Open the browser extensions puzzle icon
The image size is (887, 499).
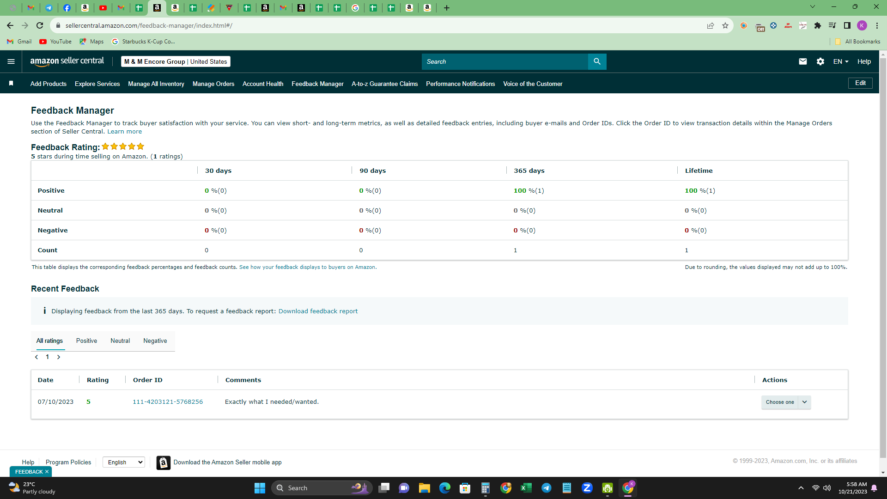click(x=818, y=25)
